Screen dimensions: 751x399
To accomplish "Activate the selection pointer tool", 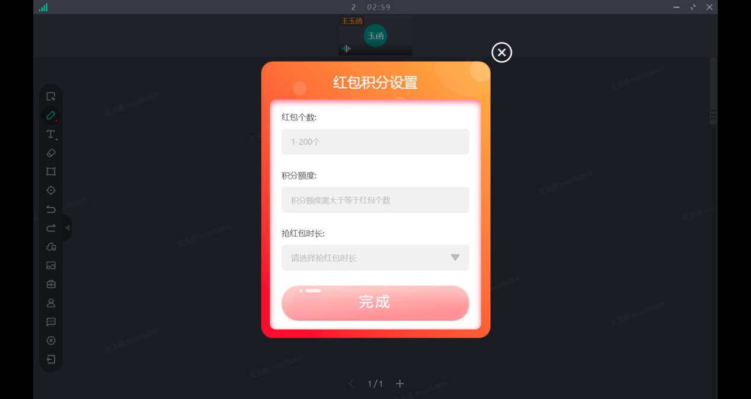I will click(x=51, y=97).
